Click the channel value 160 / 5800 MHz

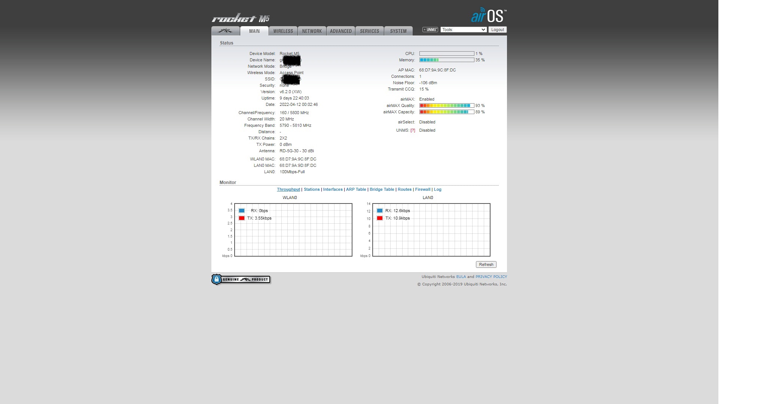294,113
